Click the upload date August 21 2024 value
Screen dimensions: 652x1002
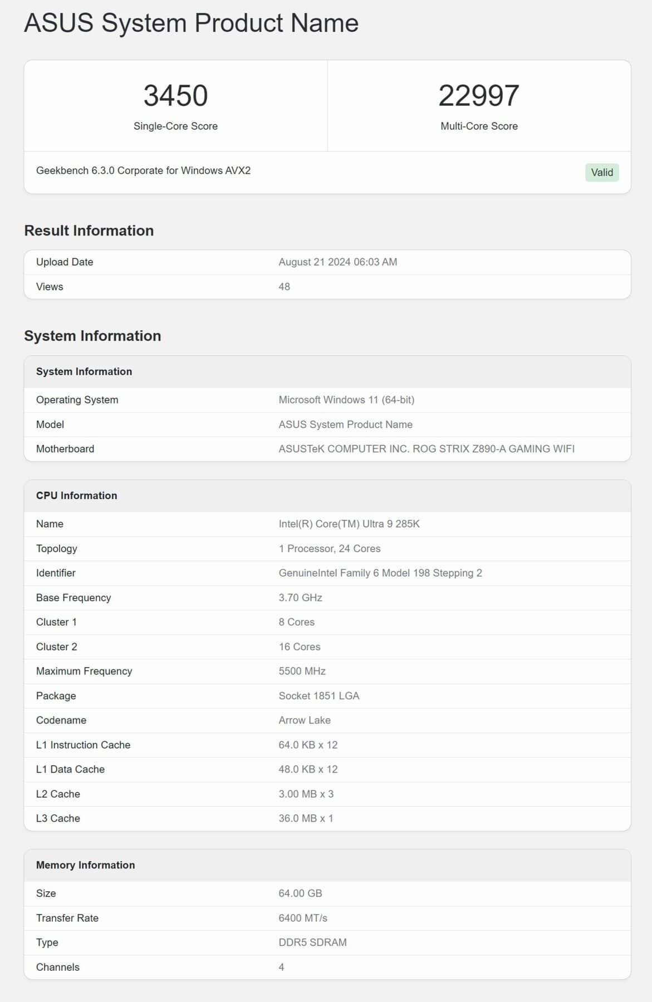[337, 262]
